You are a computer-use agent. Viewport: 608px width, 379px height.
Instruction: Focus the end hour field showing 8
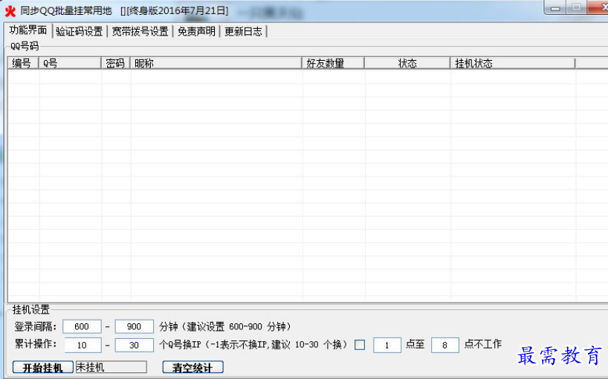(445, 345)
